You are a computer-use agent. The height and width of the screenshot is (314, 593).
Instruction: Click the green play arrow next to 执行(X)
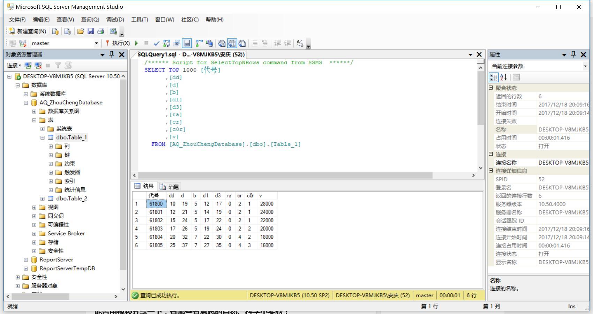[136, 43]
